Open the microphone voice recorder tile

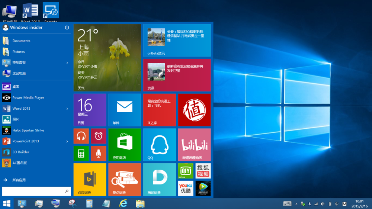pos(99,154)
